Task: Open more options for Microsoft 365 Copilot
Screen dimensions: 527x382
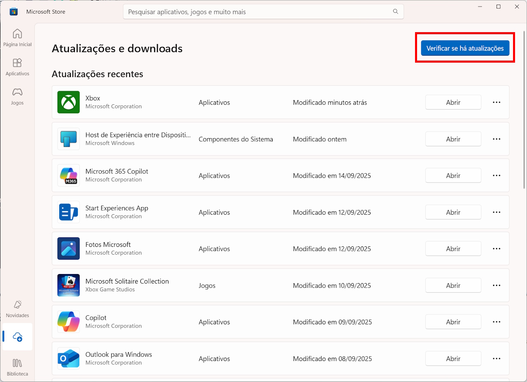Action: pyautogui.click(x=497, y=176)
